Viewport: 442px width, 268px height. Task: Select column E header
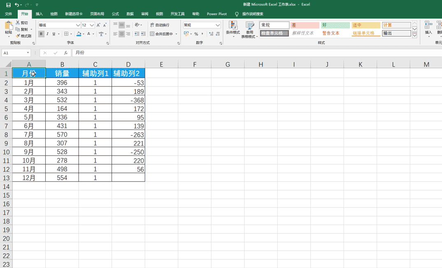(x=161, y=64)
